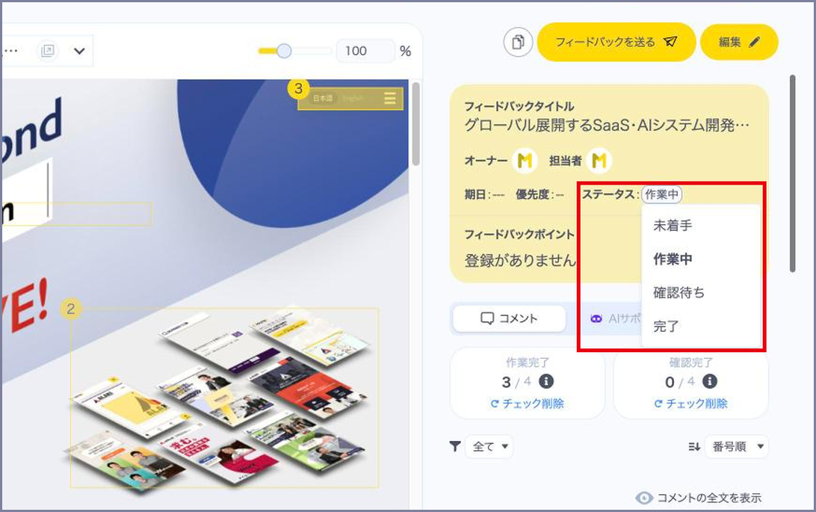Viewport: 816px width, 512px height.
Task: Click the preview pane vertical scrollbar
Action: [x=415, y=124]
